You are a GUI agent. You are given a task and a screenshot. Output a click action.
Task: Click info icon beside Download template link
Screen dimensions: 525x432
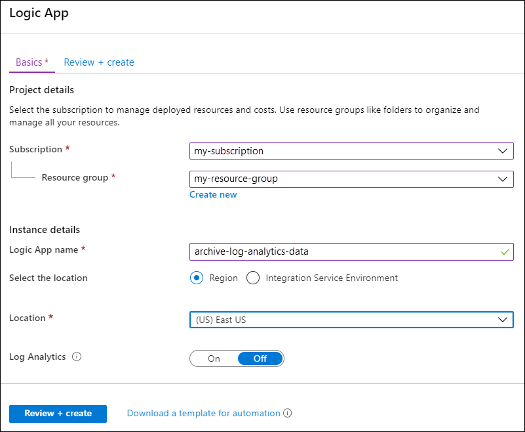click(x=288, y=414)
